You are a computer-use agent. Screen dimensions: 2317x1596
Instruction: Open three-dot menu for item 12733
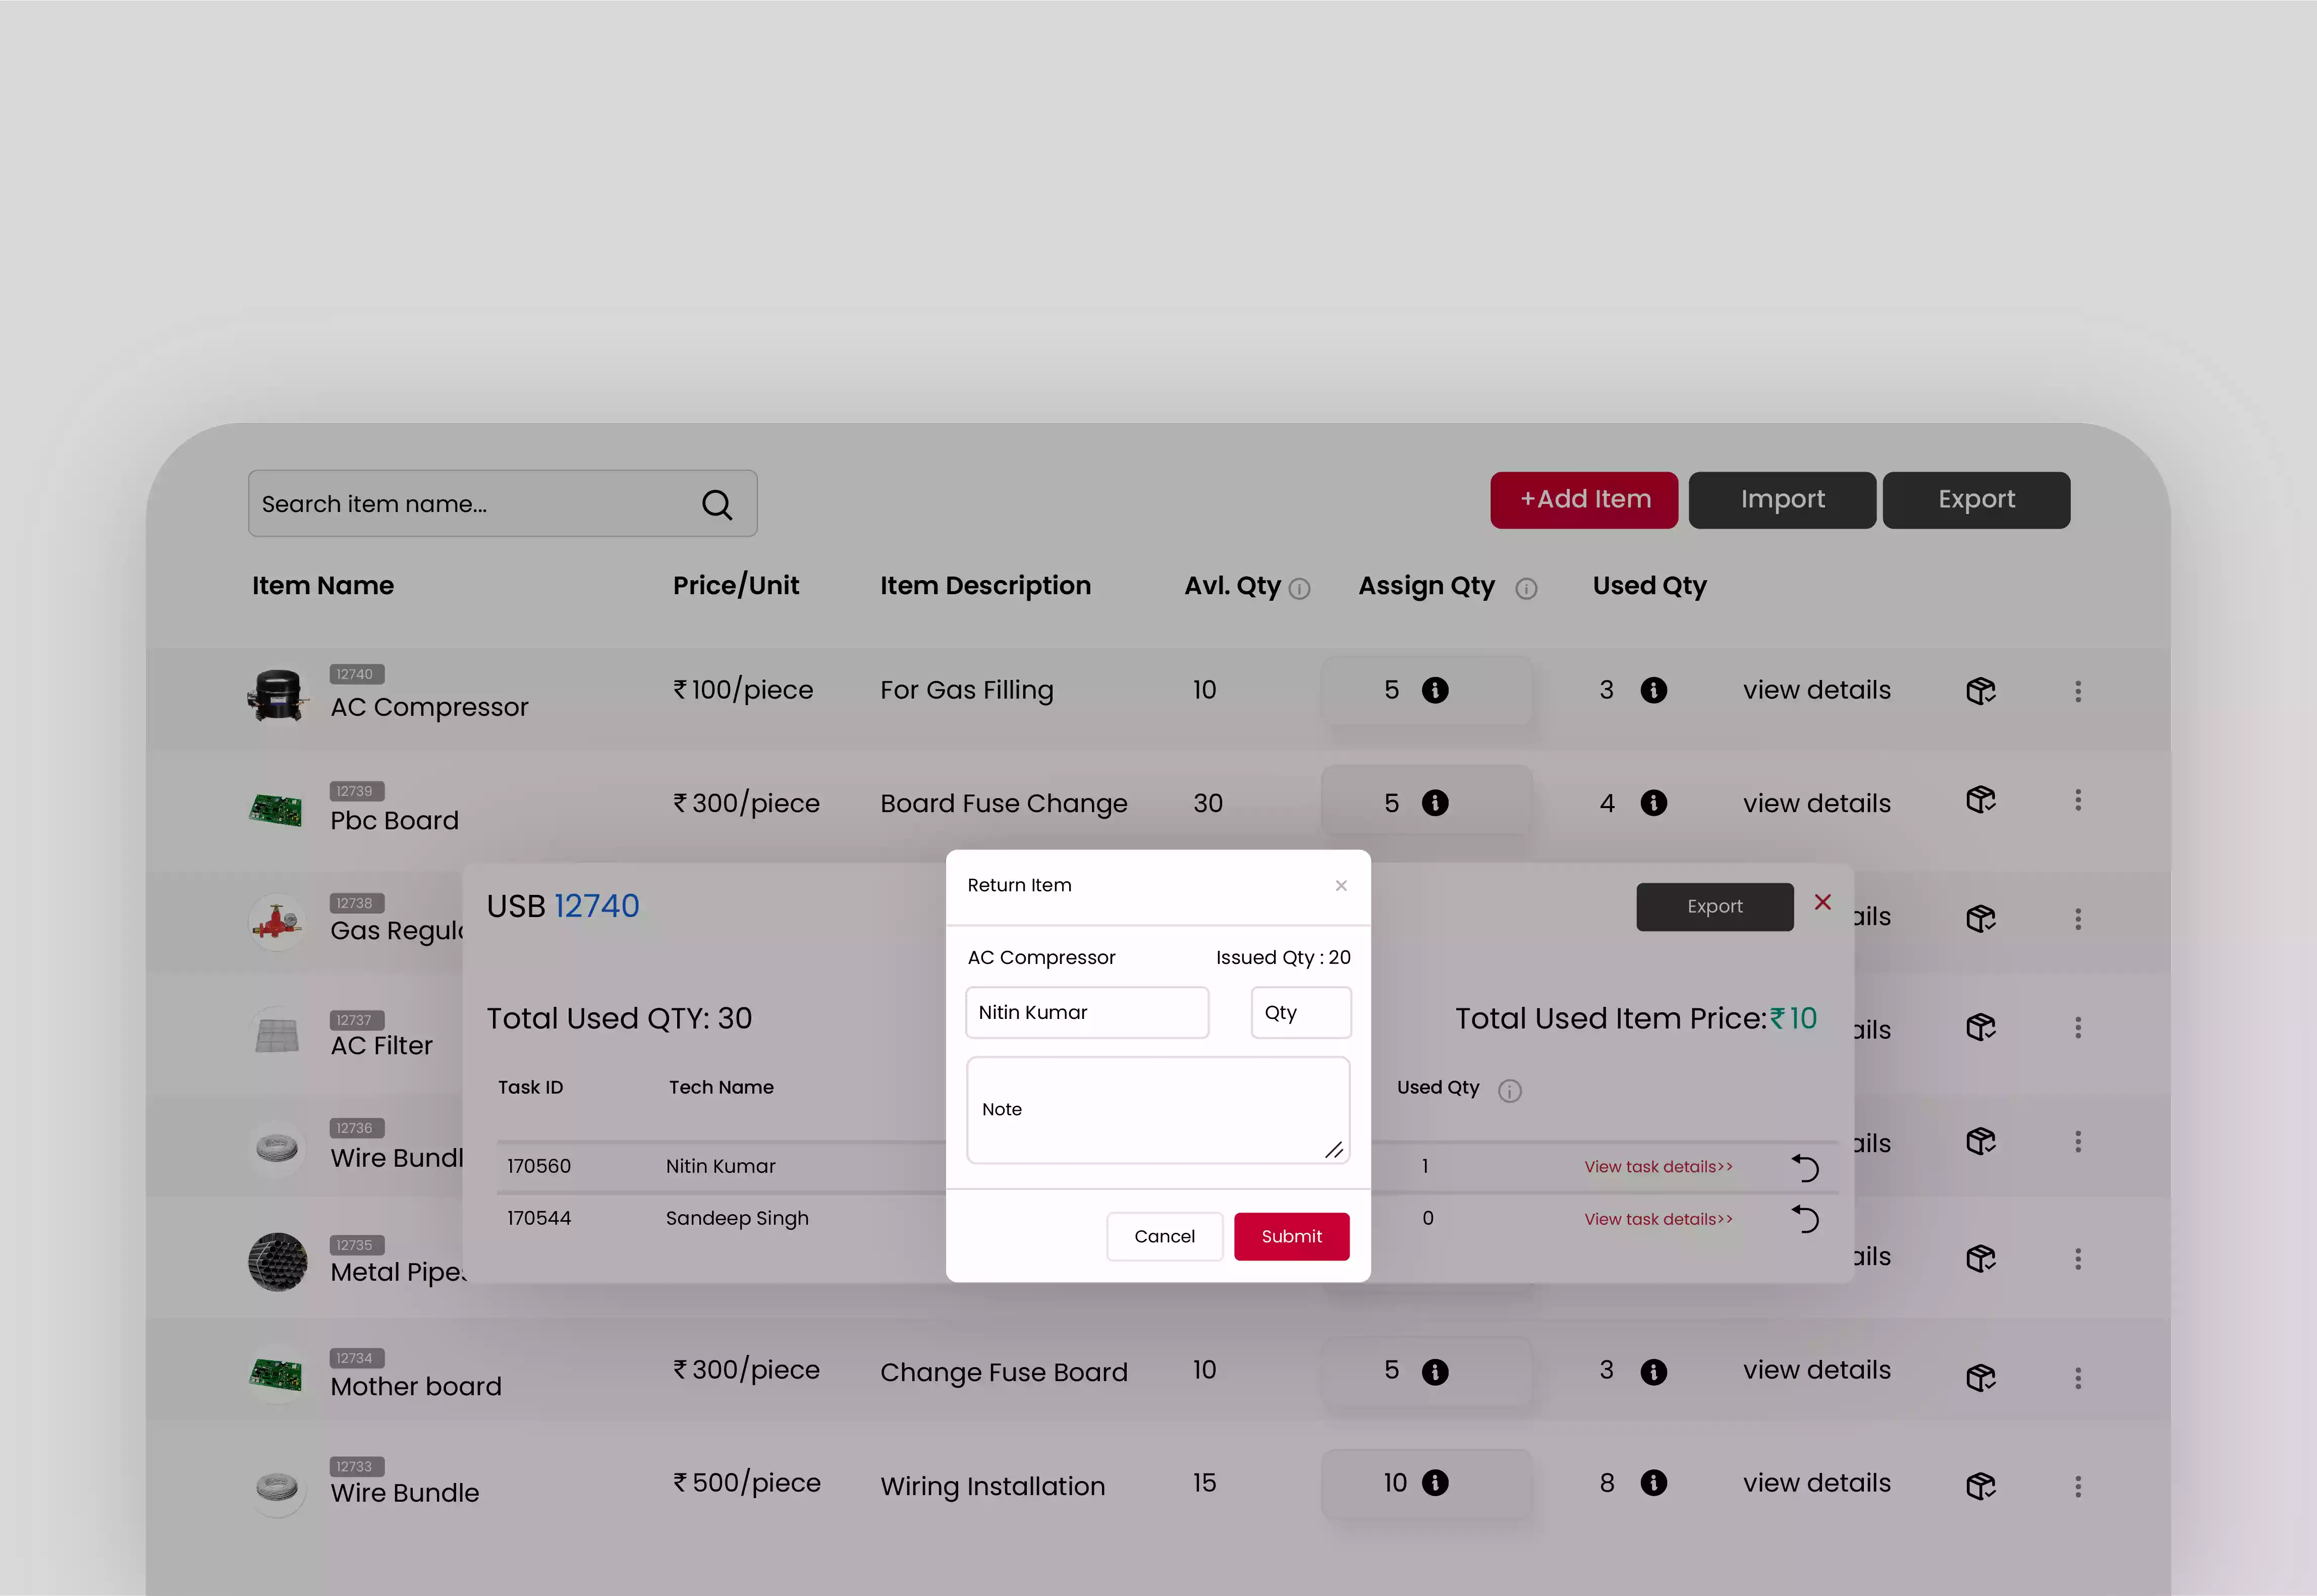(2078, 1486)
